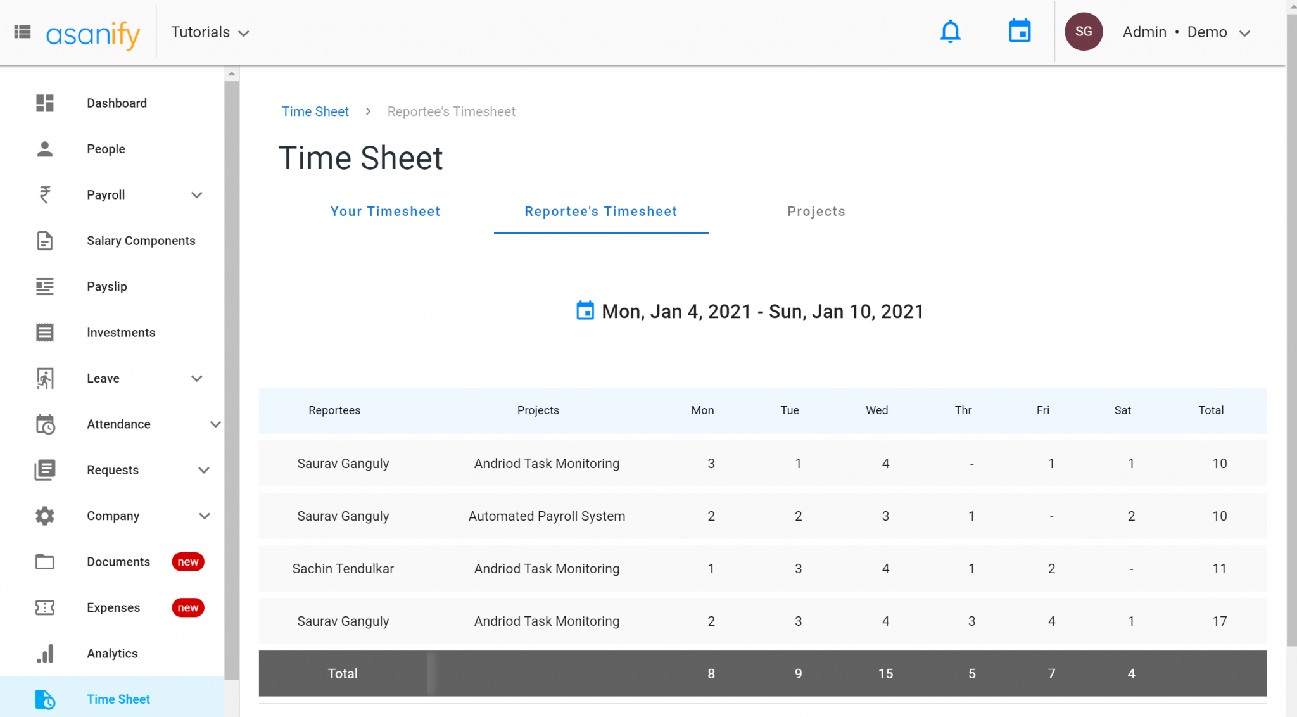Open Analytics from the sidebar
1297x717 pixels.
click(112, 653)
